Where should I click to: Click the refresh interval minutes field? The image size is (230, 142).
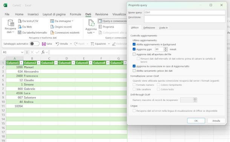[159, 49]
